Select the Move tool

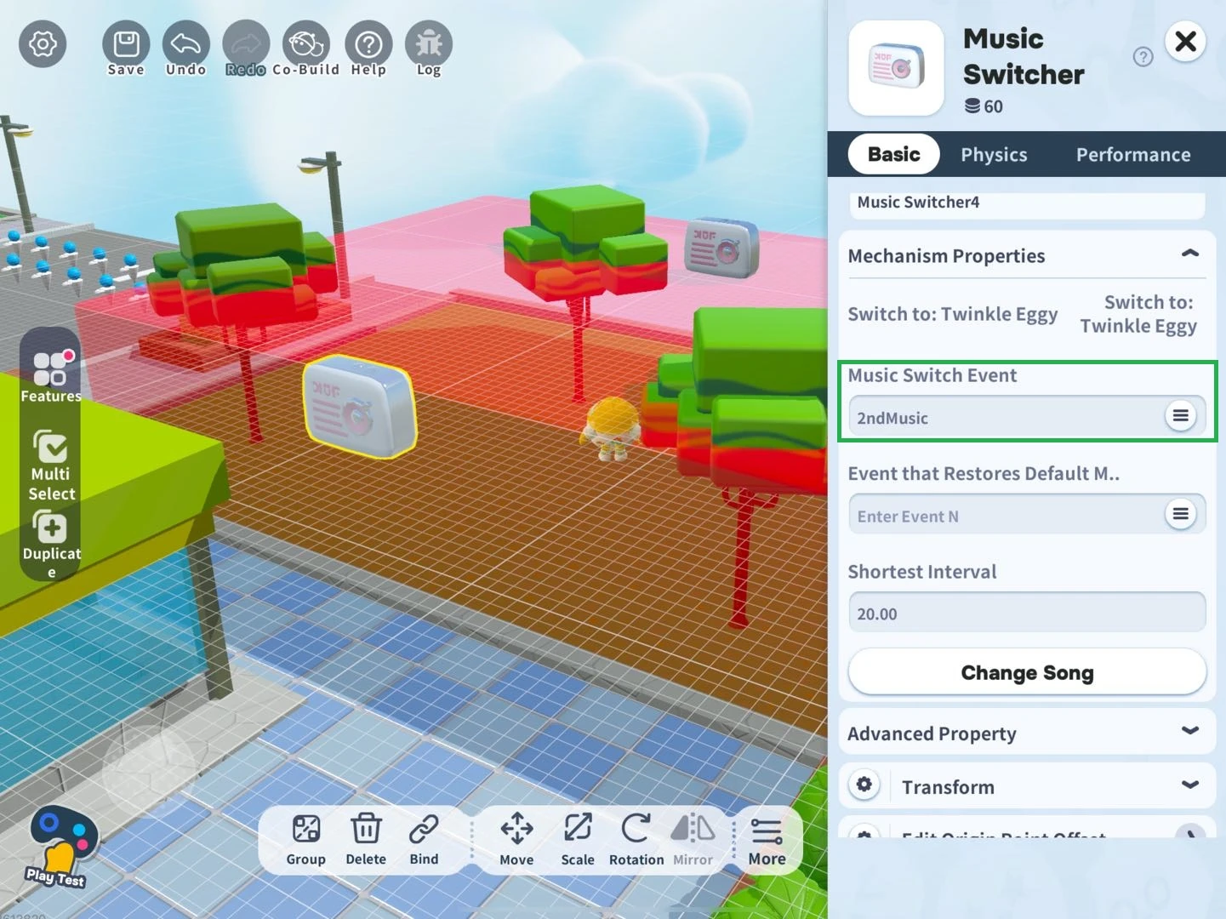click(516, 840)
